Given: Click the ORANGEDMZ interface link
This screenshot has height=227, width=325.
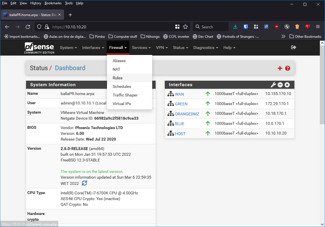Looking at the screenshot, I should (187, 114).
